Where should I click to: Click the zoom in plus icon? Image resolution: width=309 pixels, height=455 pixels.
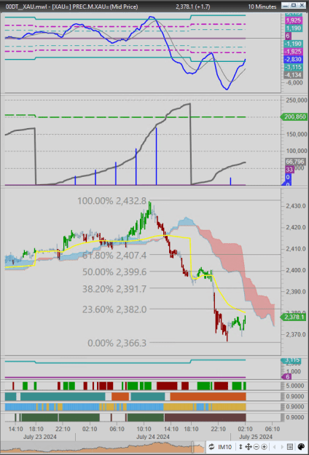(x=264, y=446)
